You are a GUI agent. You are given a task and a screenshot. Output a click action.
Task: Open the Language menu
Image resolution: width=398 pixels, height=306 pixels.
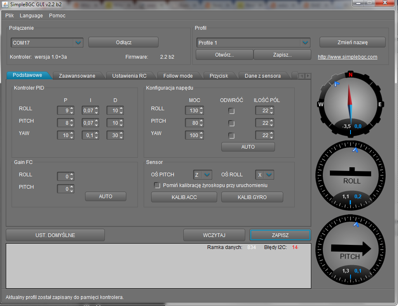31,16
